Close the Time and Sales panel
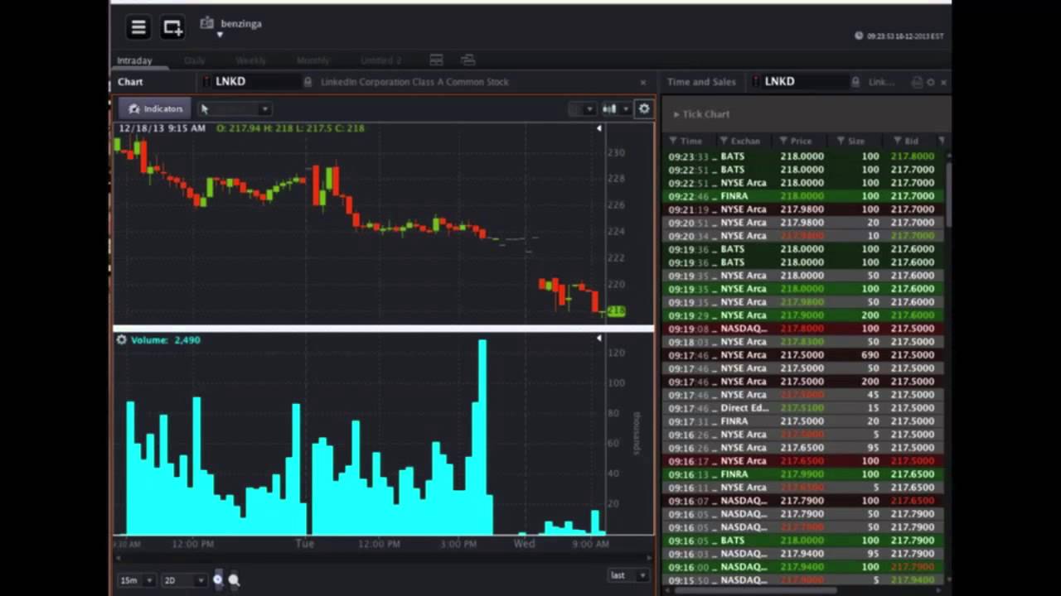Image resolution: width=1061 pixels, height=596 pixels. pyautogui.click(x=943, y=82)
